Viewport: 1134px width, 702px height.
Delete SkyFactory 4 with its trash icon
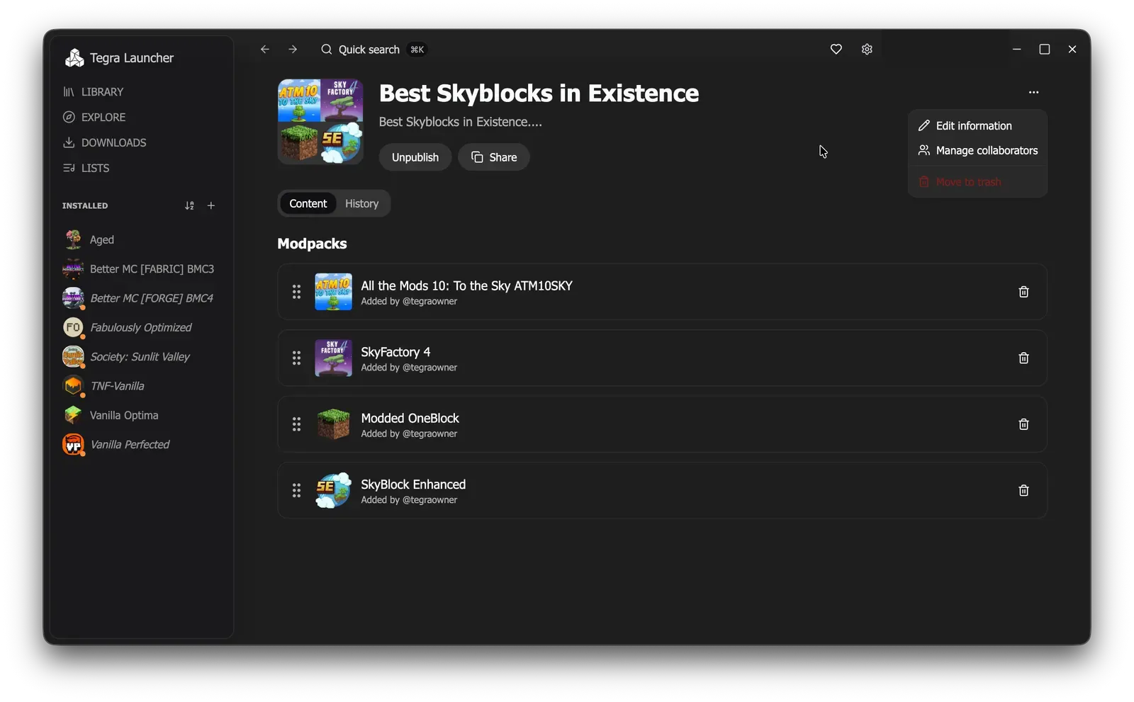point(1023,358)
